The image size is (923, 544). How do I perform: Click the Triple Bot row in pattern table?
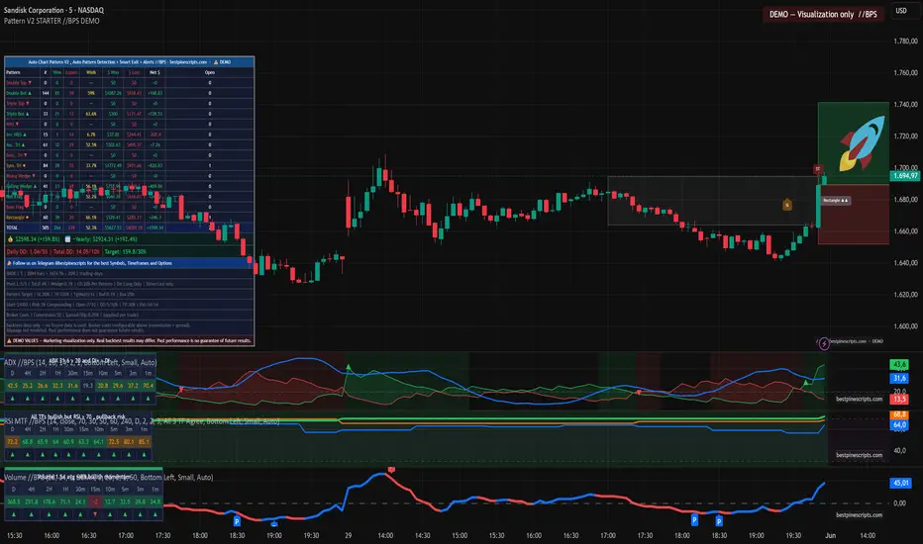(x=129, y=114)
